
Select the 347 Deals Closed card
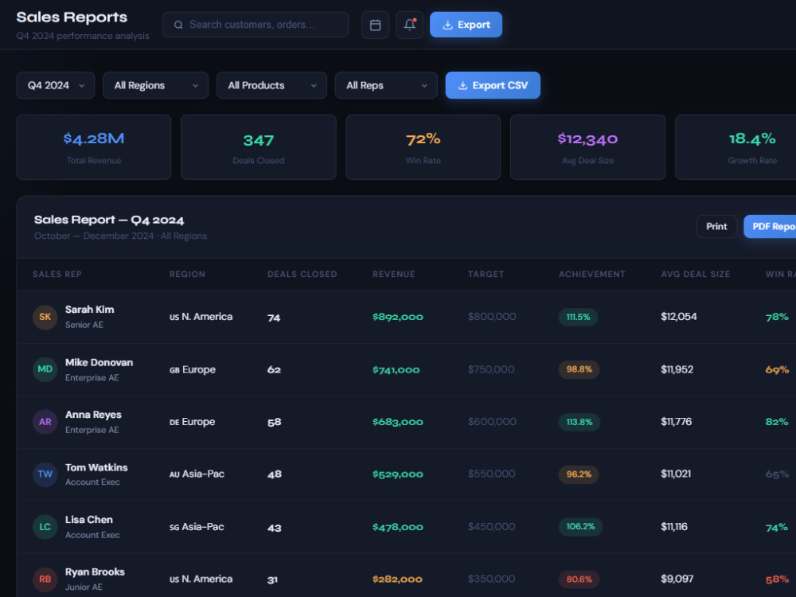tap(259, 147)
